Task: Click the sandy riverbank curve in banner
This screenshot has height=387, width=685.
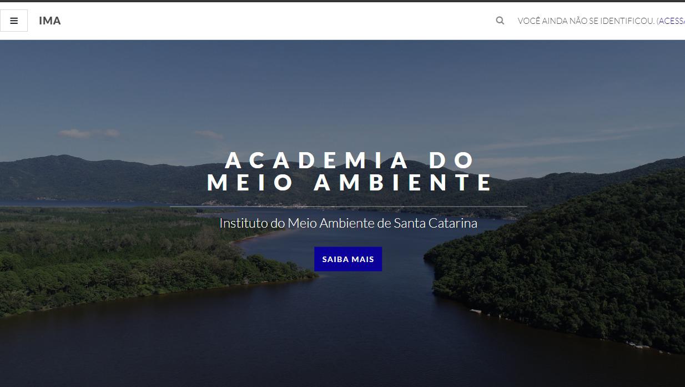Action: [250, 237]
